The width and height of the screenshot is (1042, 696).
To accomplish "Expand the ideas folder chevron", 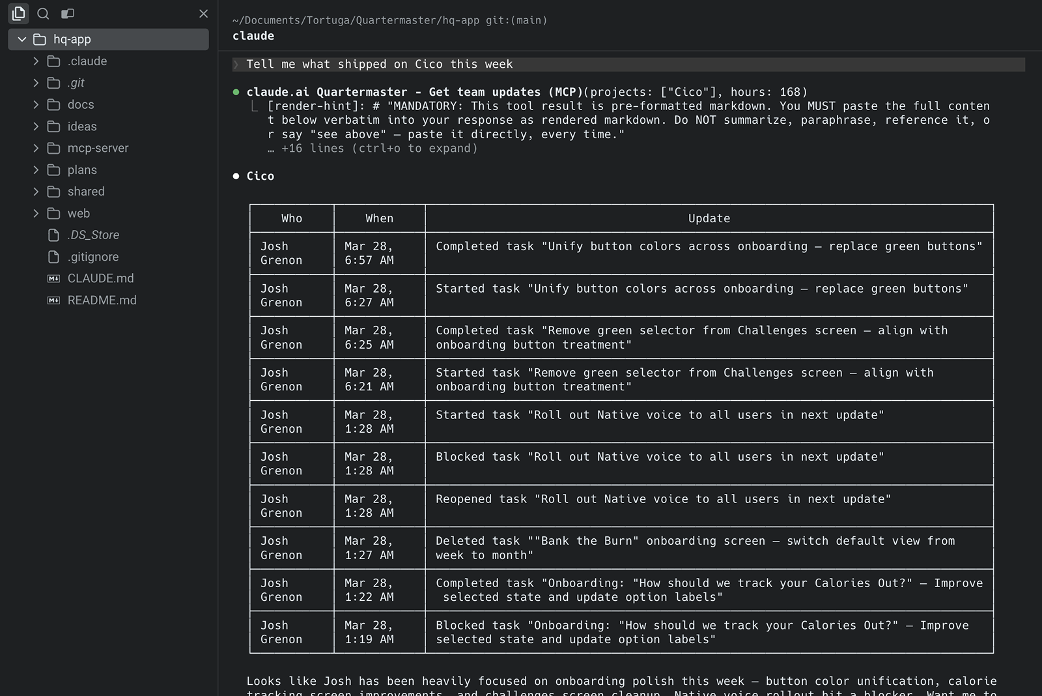I will coord(36,126).
